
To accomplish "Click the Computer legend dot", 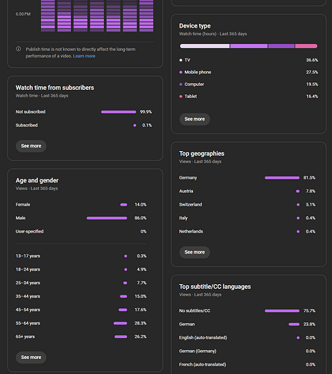I will 181,85.
